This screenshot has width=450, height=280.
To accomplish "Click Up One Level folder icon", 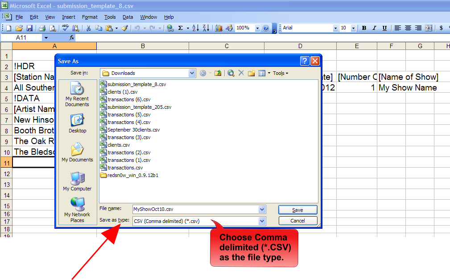I will (x=218, y=73).
